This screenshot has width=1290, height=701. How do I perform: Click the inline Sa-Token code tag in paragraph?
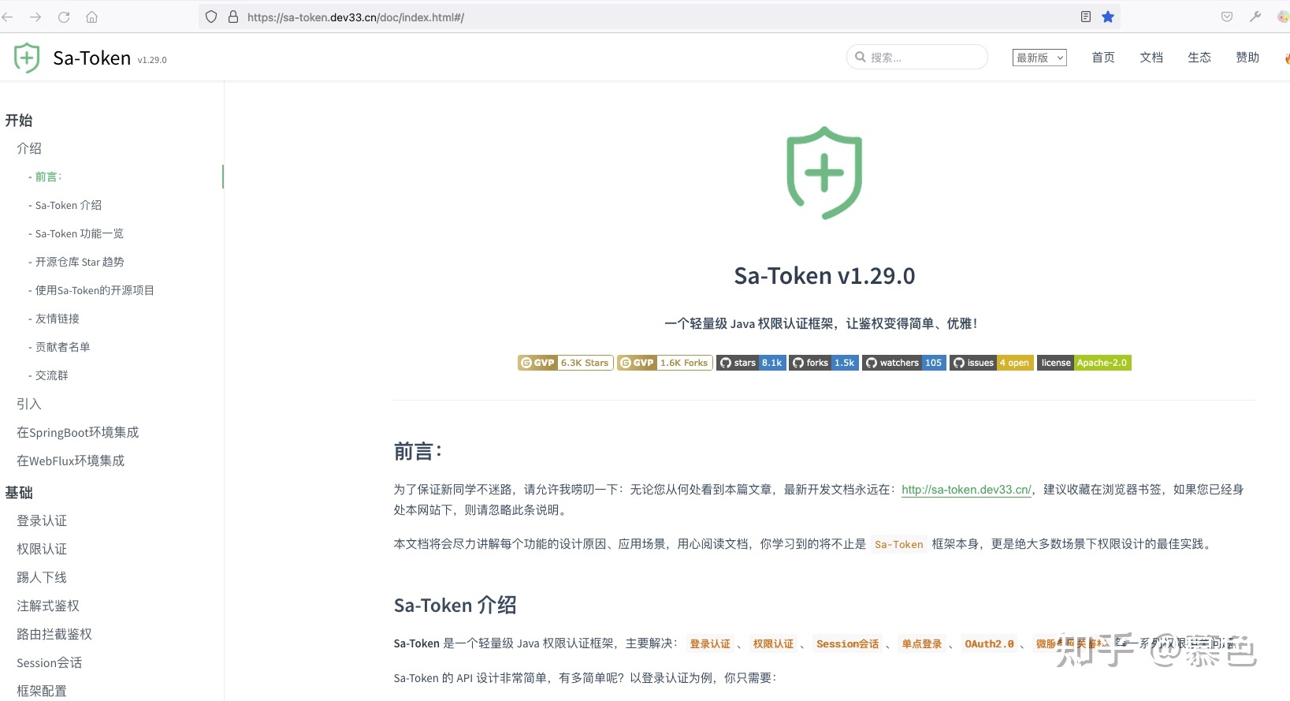899,544
